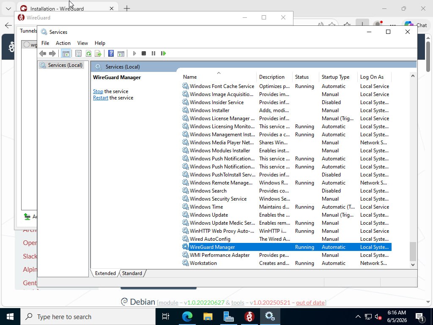Viewport: 433px width, 325px height.
Task: Click the Start Service play icon
Action: tap(134, 53)
